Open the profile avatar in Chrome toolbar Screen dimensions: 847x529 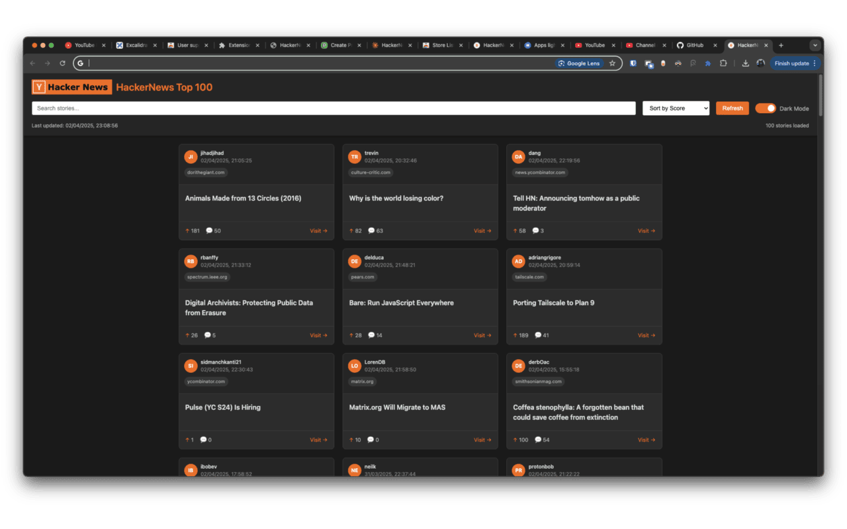point(761,63)
